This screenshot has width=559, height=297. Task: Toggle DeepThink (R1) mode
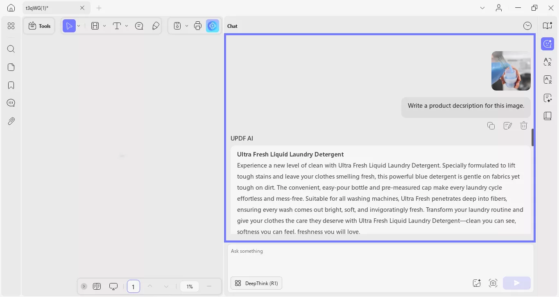[256, 283]
